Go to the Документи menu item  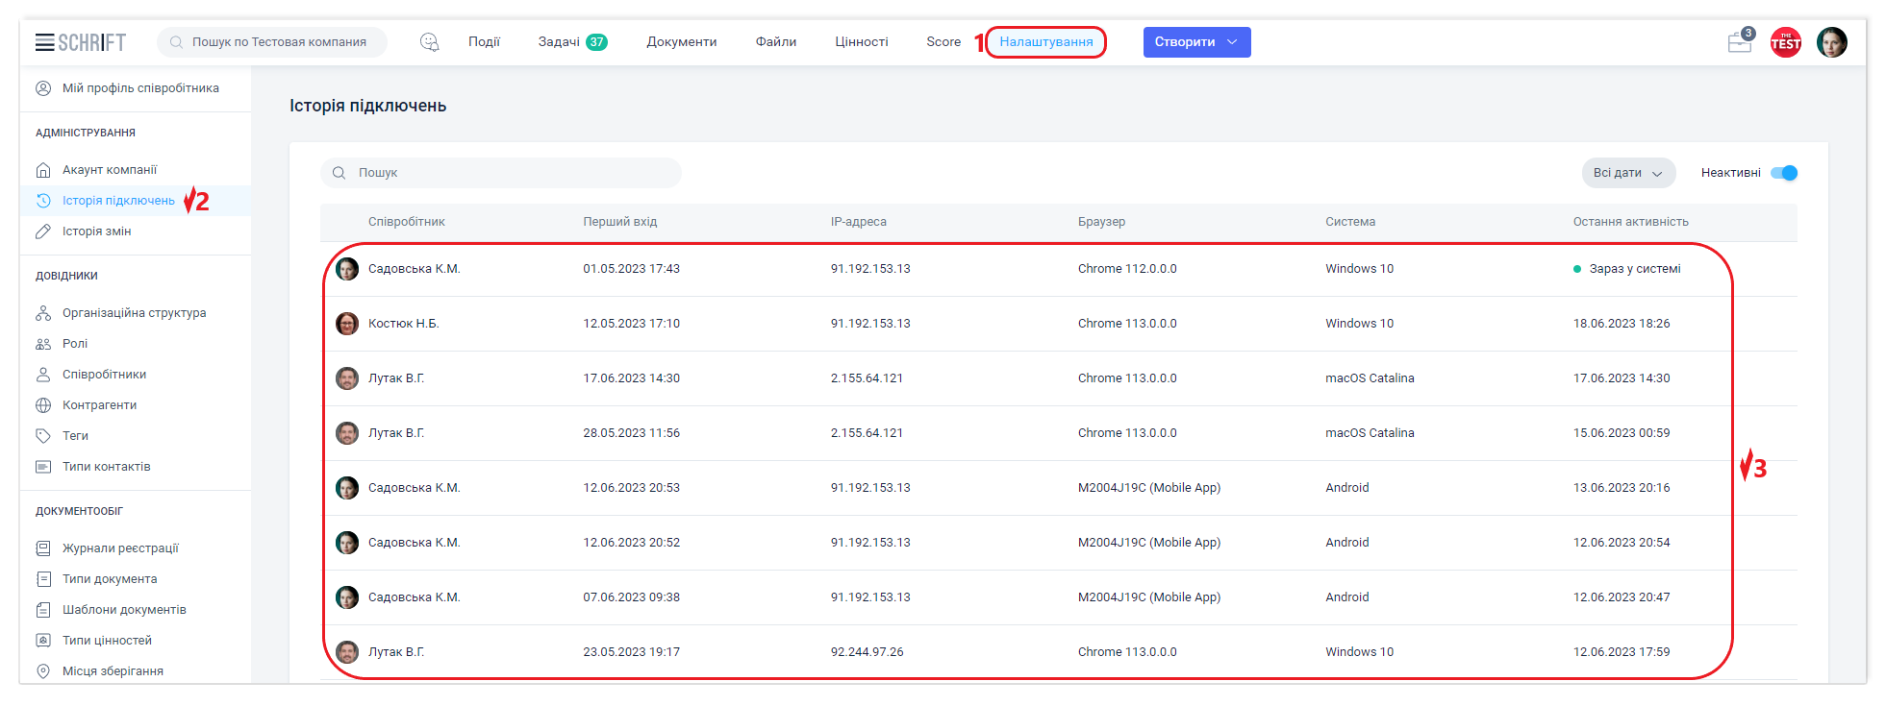pyautogui.click(x=681, y=42)
